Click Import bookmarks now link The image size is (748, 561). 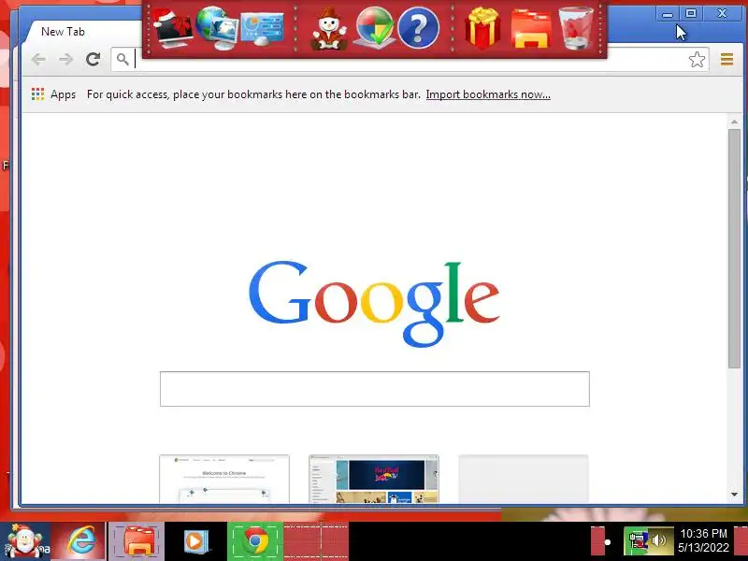pyautogui.click(x=488, y=94)
